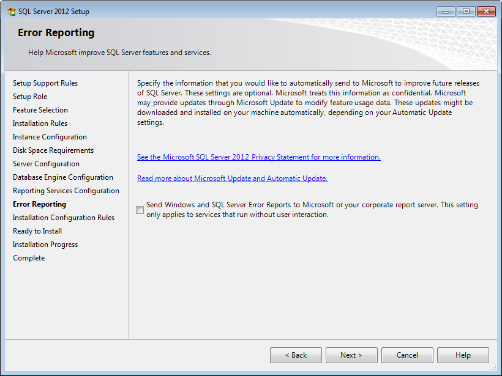The width and height of the screenshot is (502, 376).
Task: Cancel the SQL Server setup
Action: (x=407, y=355)
